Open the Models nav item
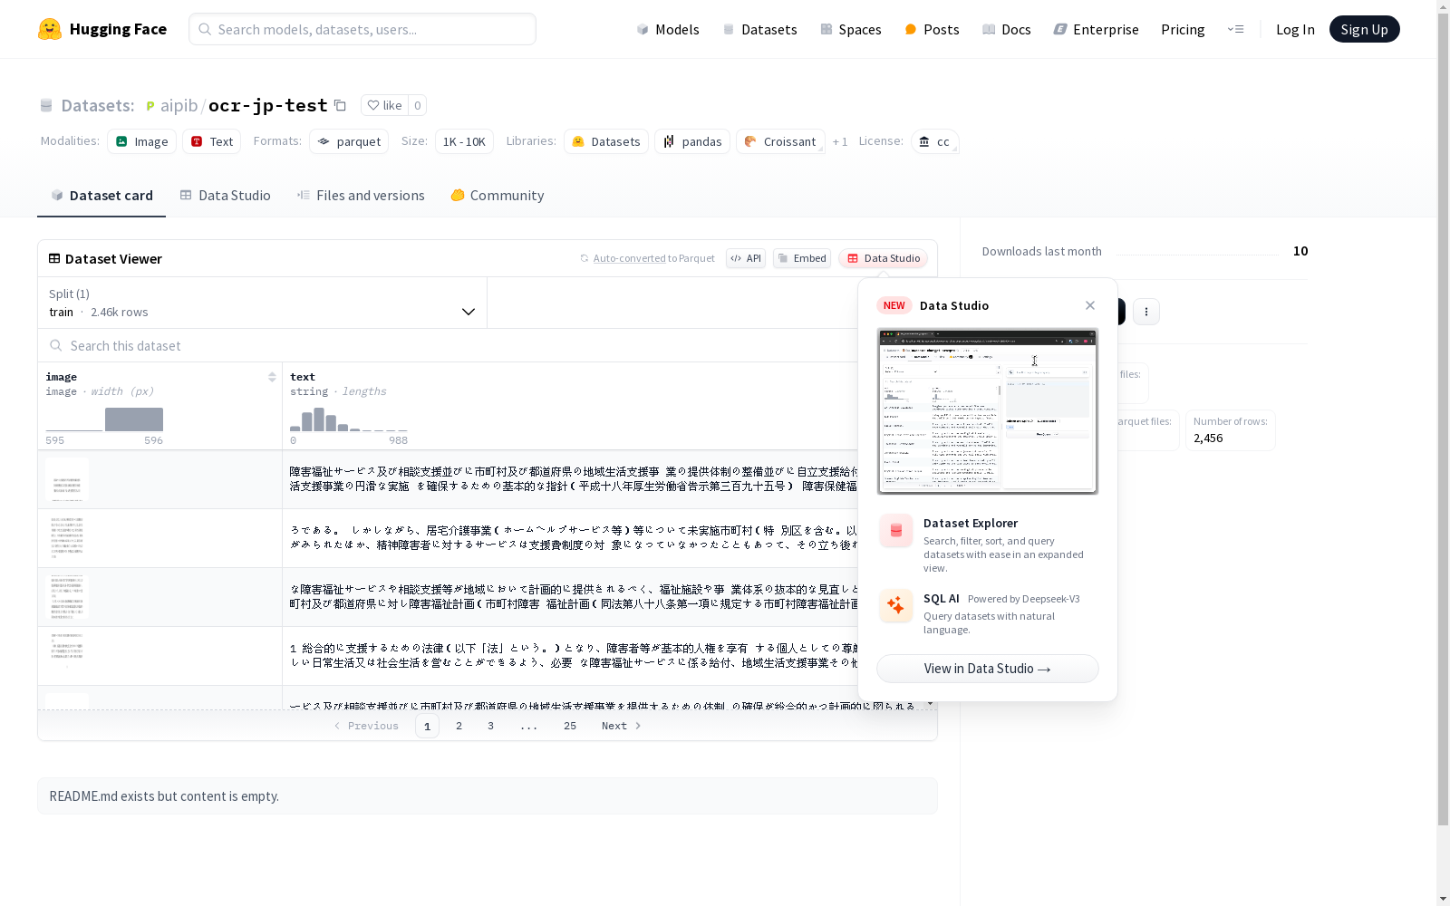This screenshot has height=906, width=1450. click(668, 29)
